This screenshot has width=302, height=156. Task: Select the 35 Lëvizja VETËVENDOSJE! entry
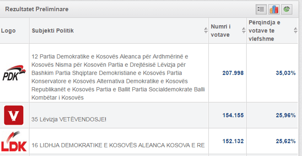[69, 119]
